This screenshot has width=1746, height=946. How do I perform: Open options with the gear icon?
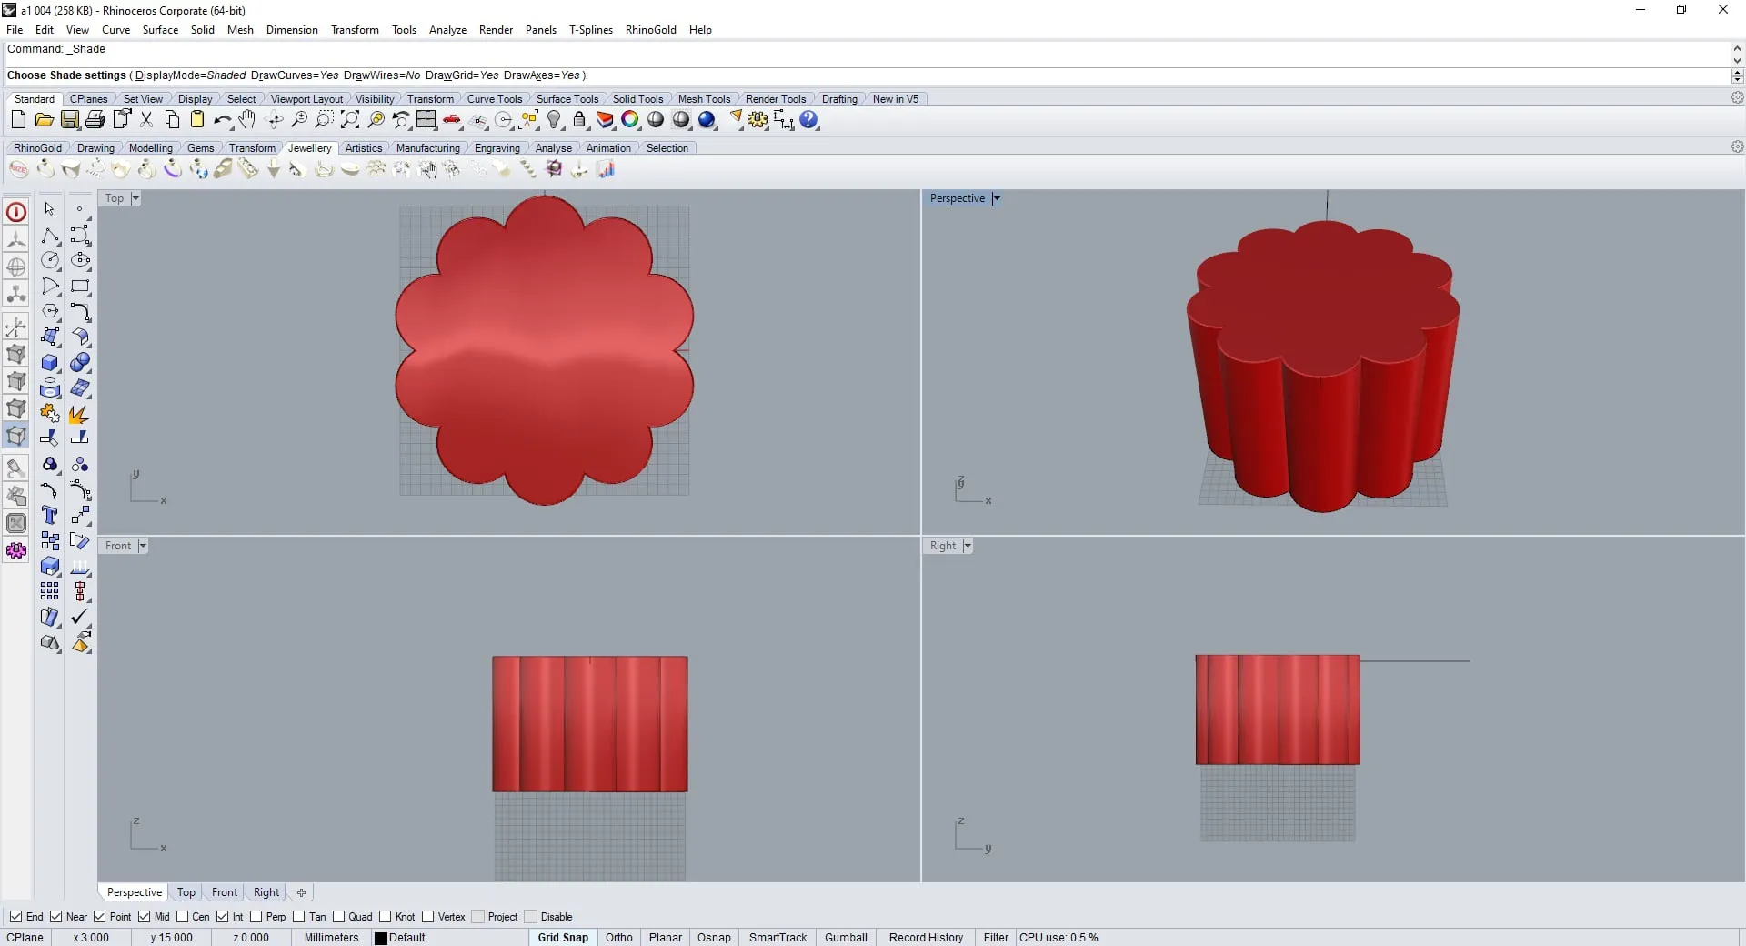click(758, 119)
